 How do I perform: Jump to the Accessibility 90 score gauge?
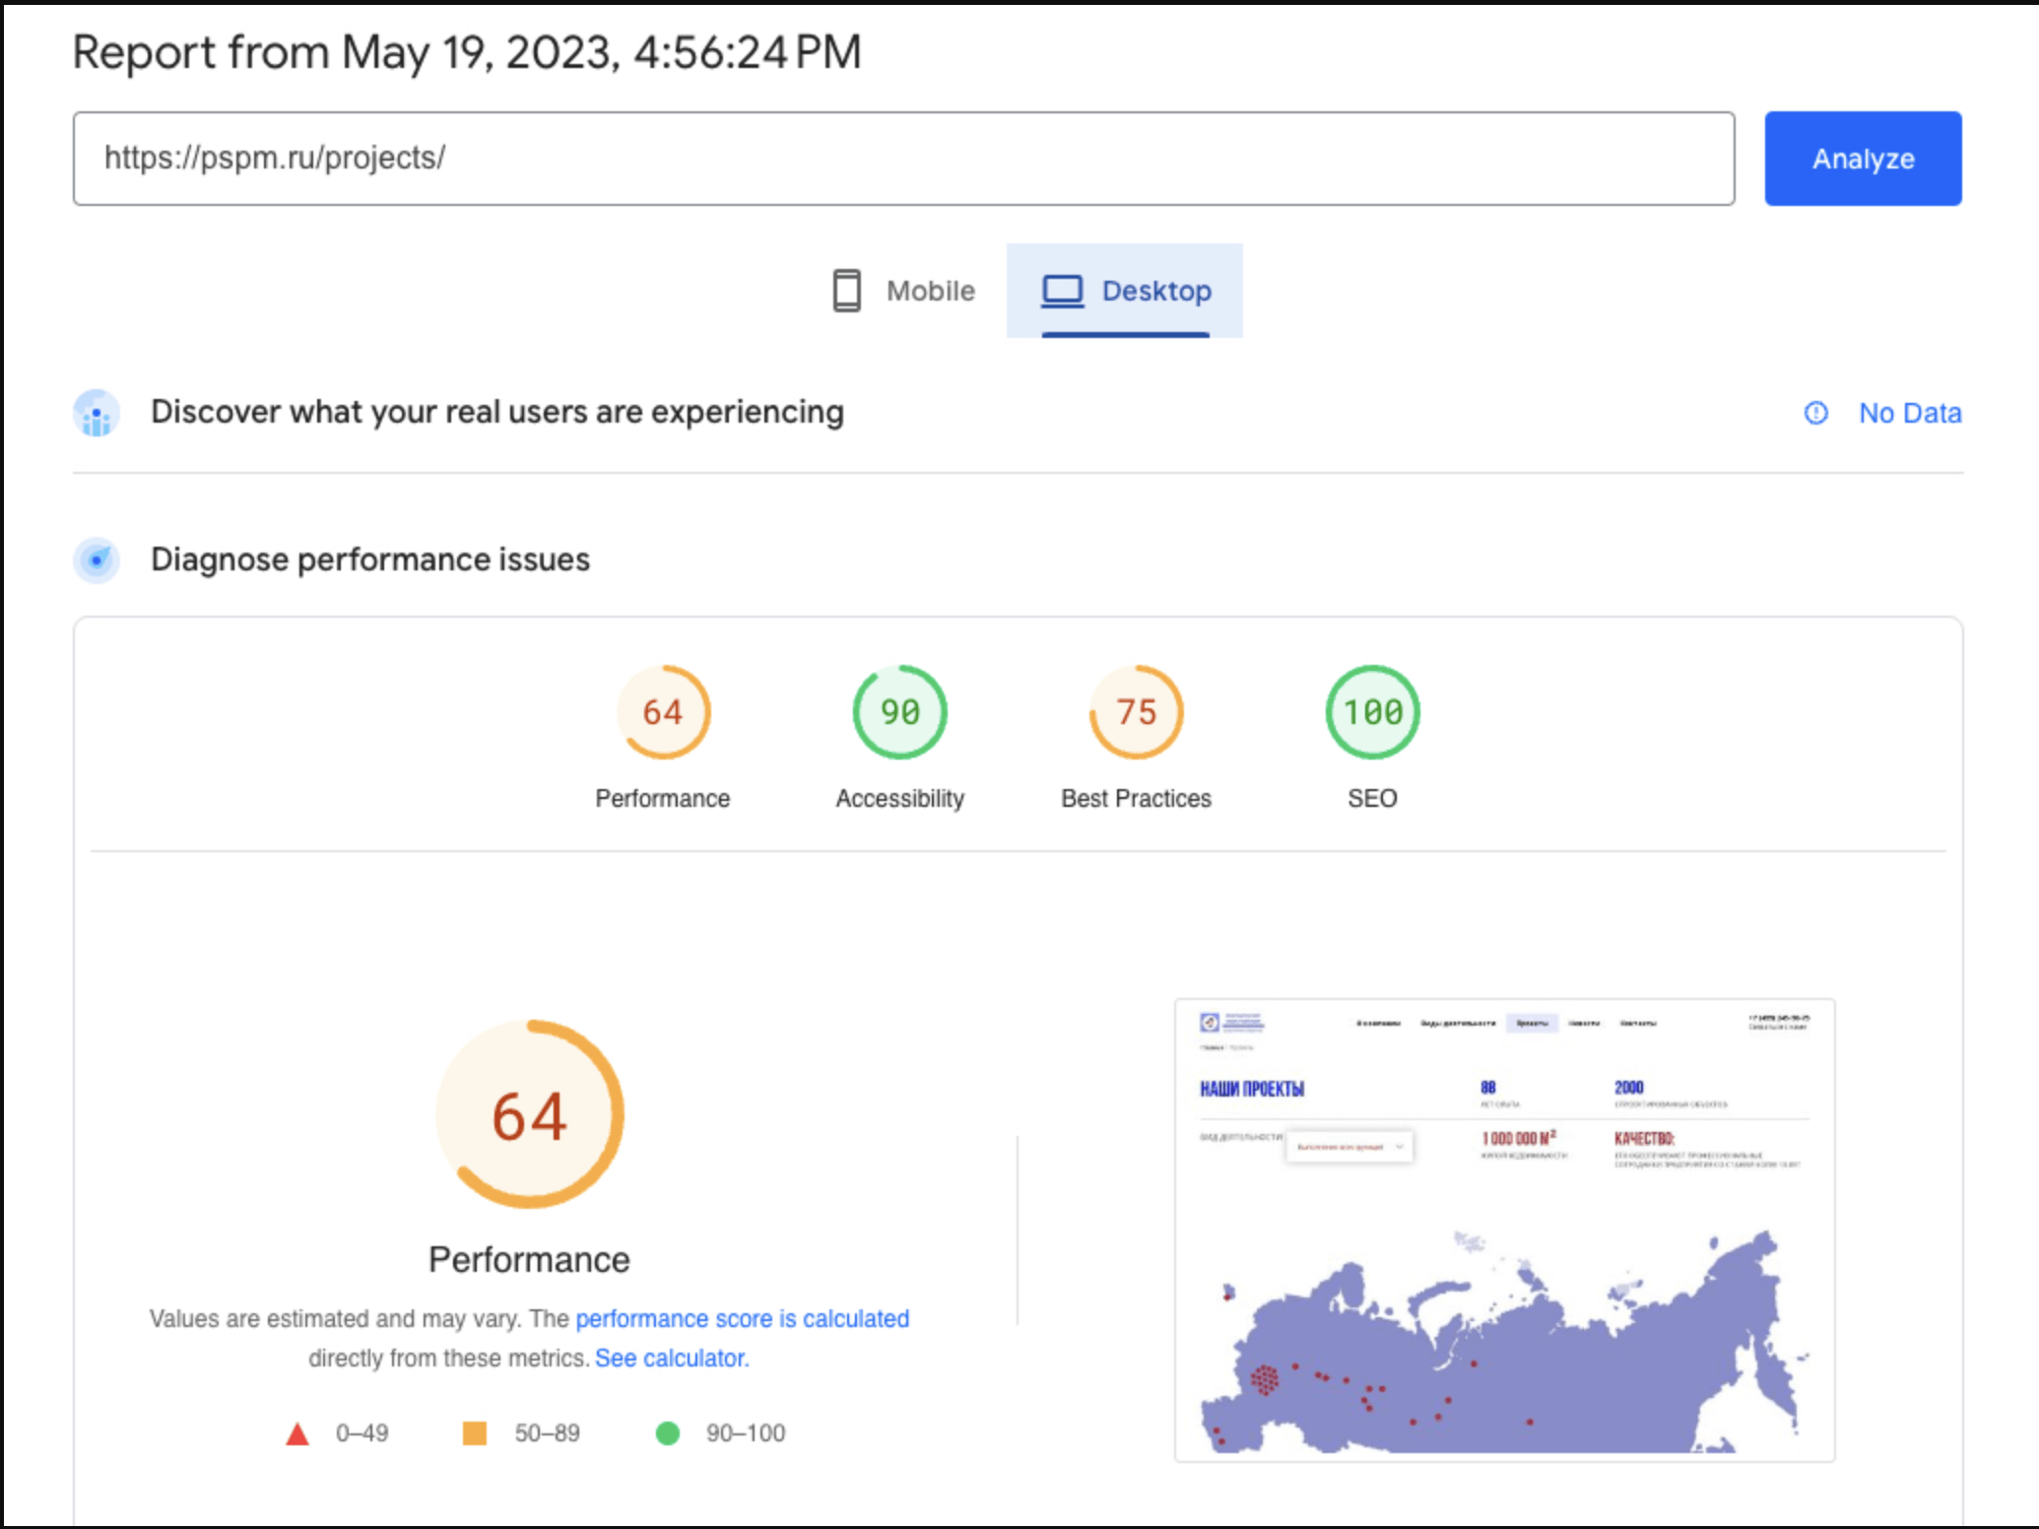pos(899,713)
